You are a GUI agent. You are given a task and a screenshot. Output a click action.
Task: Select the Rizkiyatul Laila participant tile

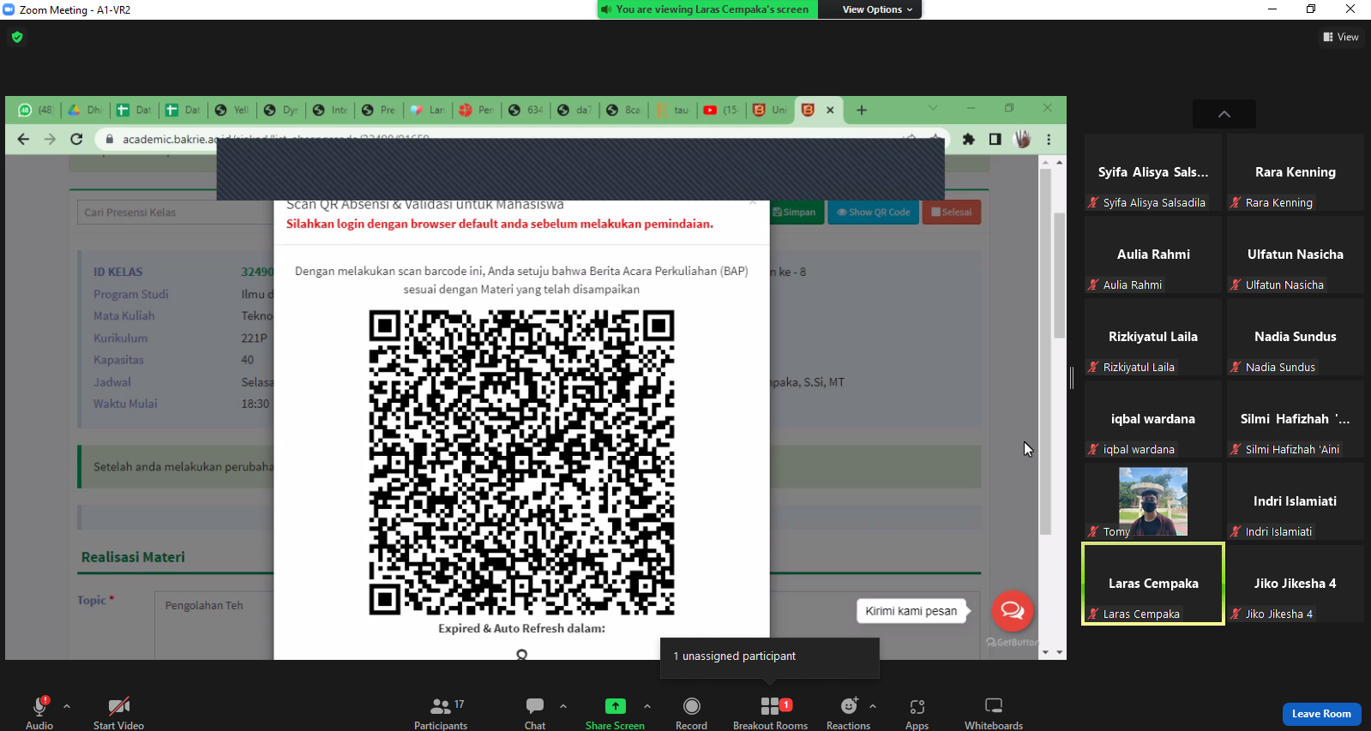coord(1153,337)
